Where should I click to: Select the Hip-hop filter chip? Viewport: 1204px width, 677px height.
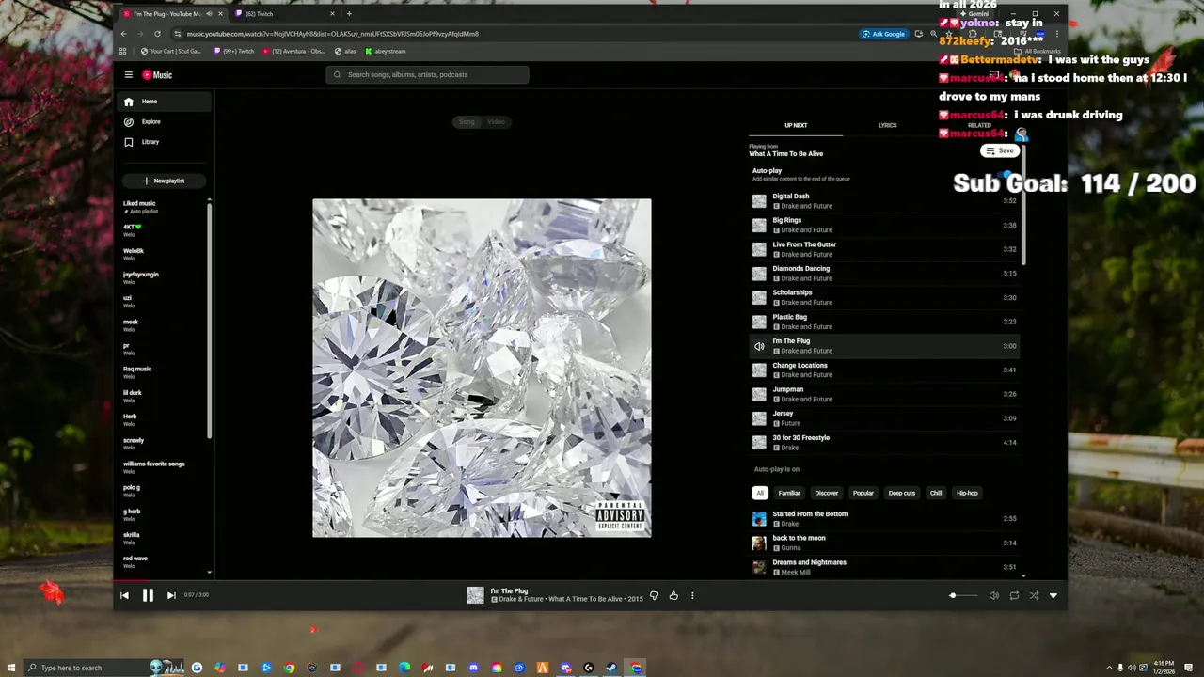(x=967, y=493)
